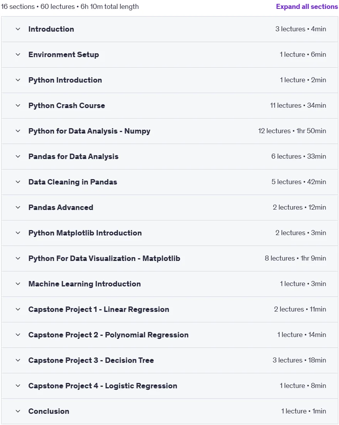Open Data Cleaning in Pandas chevron
The height and width of the screenshot is (425, 339).
coord(18,182)
